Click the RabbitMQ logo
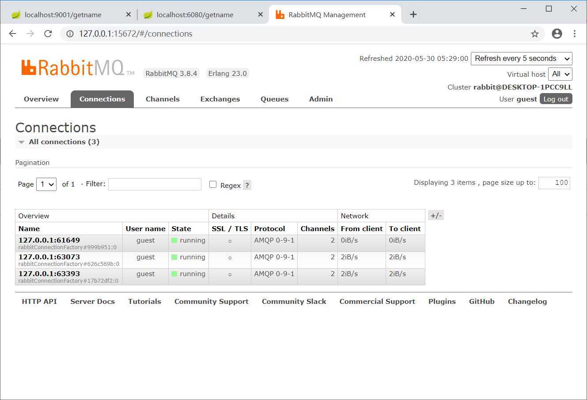587x400 pixels. (x=78, y=68)
